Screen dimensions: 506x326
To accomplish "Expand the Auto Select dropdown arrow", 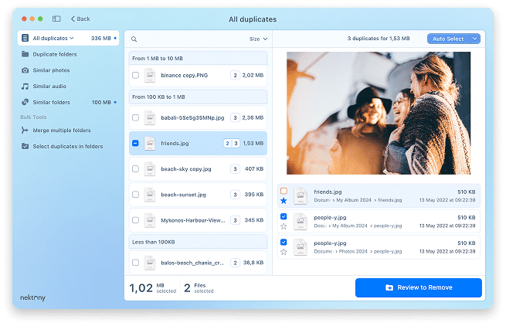I will pyautogui.click(x=474, y=39).
